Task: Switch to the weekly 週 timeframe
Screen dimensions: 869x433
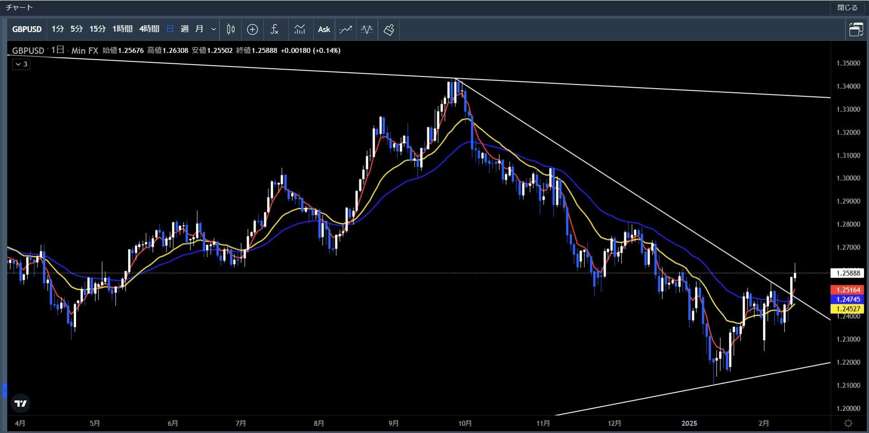Action: click(185, 29)
